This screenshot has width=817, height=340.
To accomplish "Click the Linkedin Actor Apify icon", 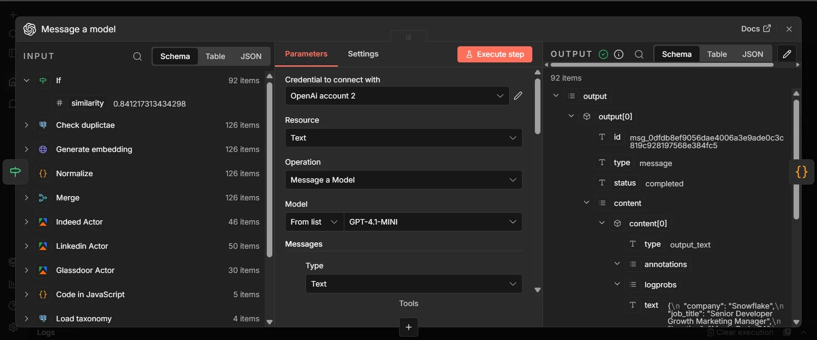I will (43, 246).
